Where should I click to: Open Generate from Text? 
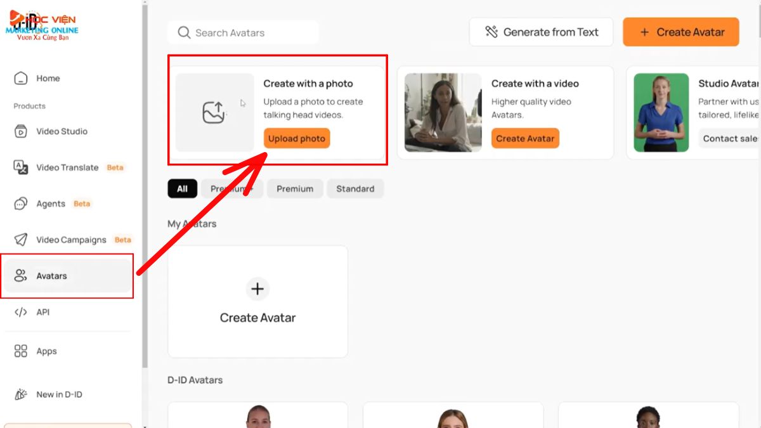click(x=542, y=32)
